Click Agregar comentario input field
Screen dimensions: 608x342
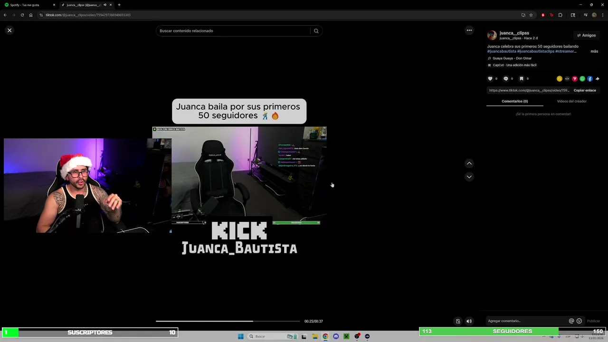click(x=526, y=321)
